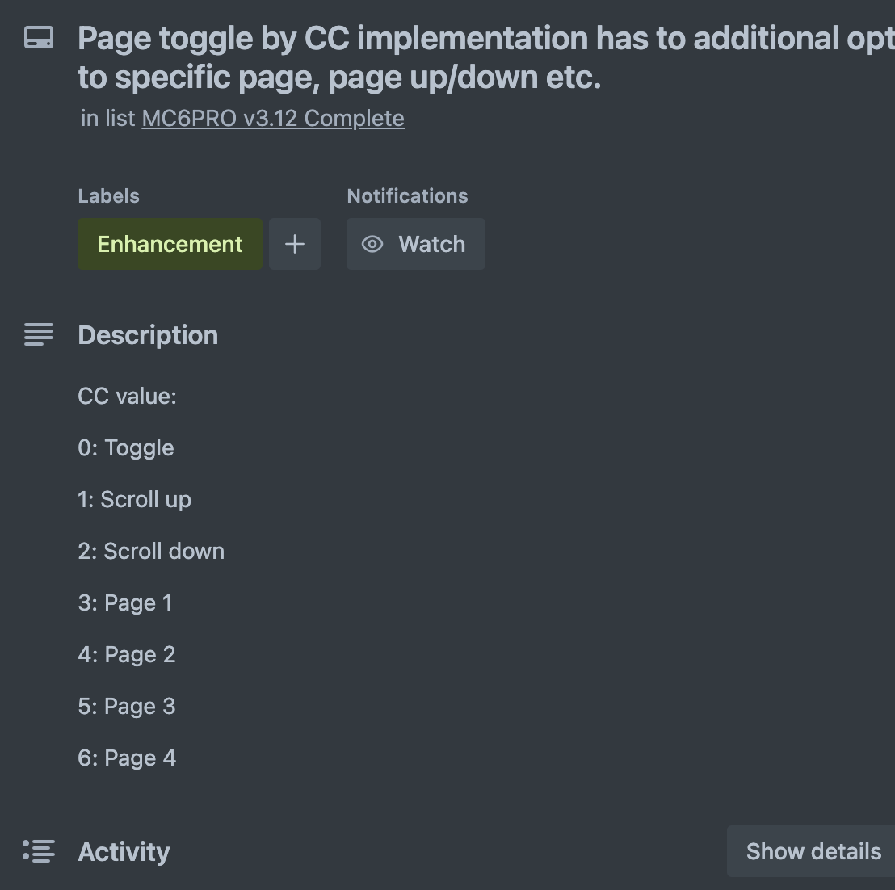Viewport: 895px width, 890px height.
Task: Click the "4: Page 2" description line
Action: 127,654
